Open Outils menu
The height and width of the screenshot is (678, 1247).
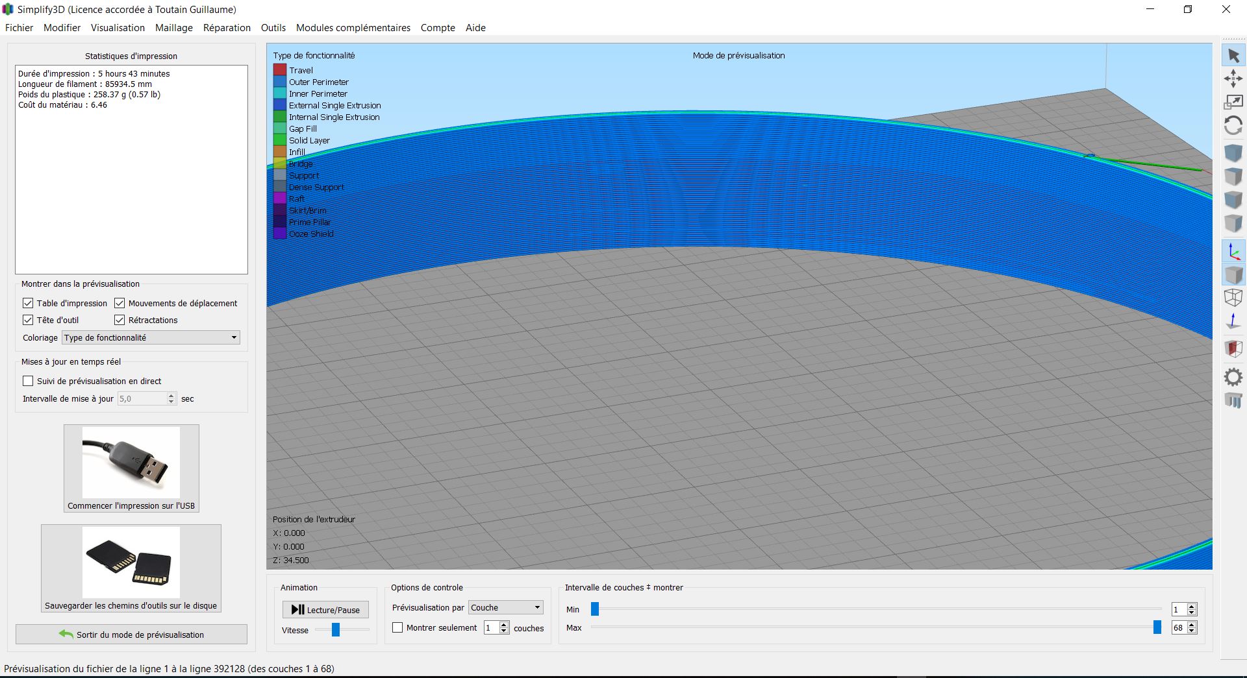(273, 27)
